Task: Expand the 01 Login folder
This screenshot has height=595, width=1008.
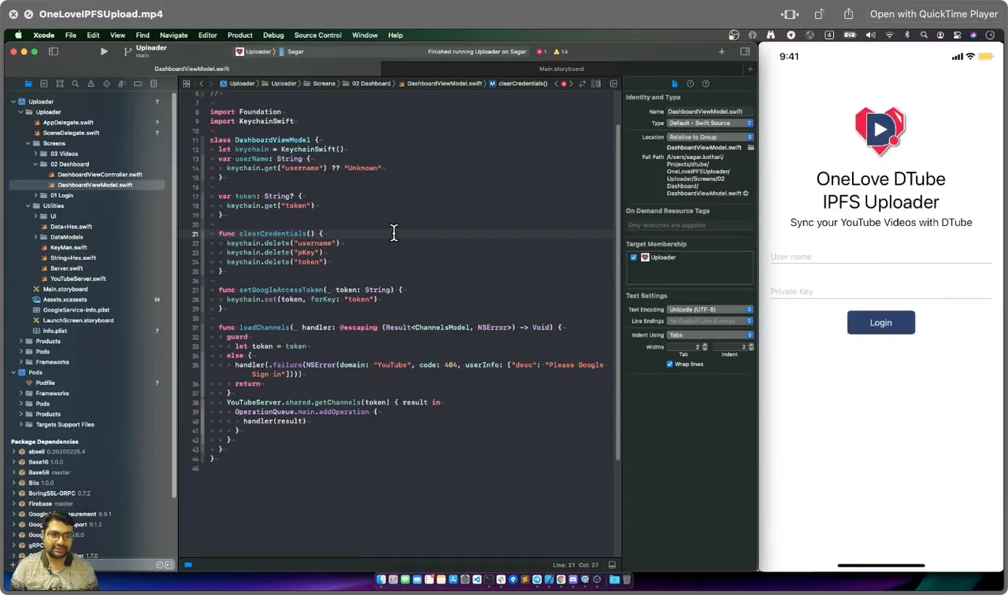Action: 35,195
